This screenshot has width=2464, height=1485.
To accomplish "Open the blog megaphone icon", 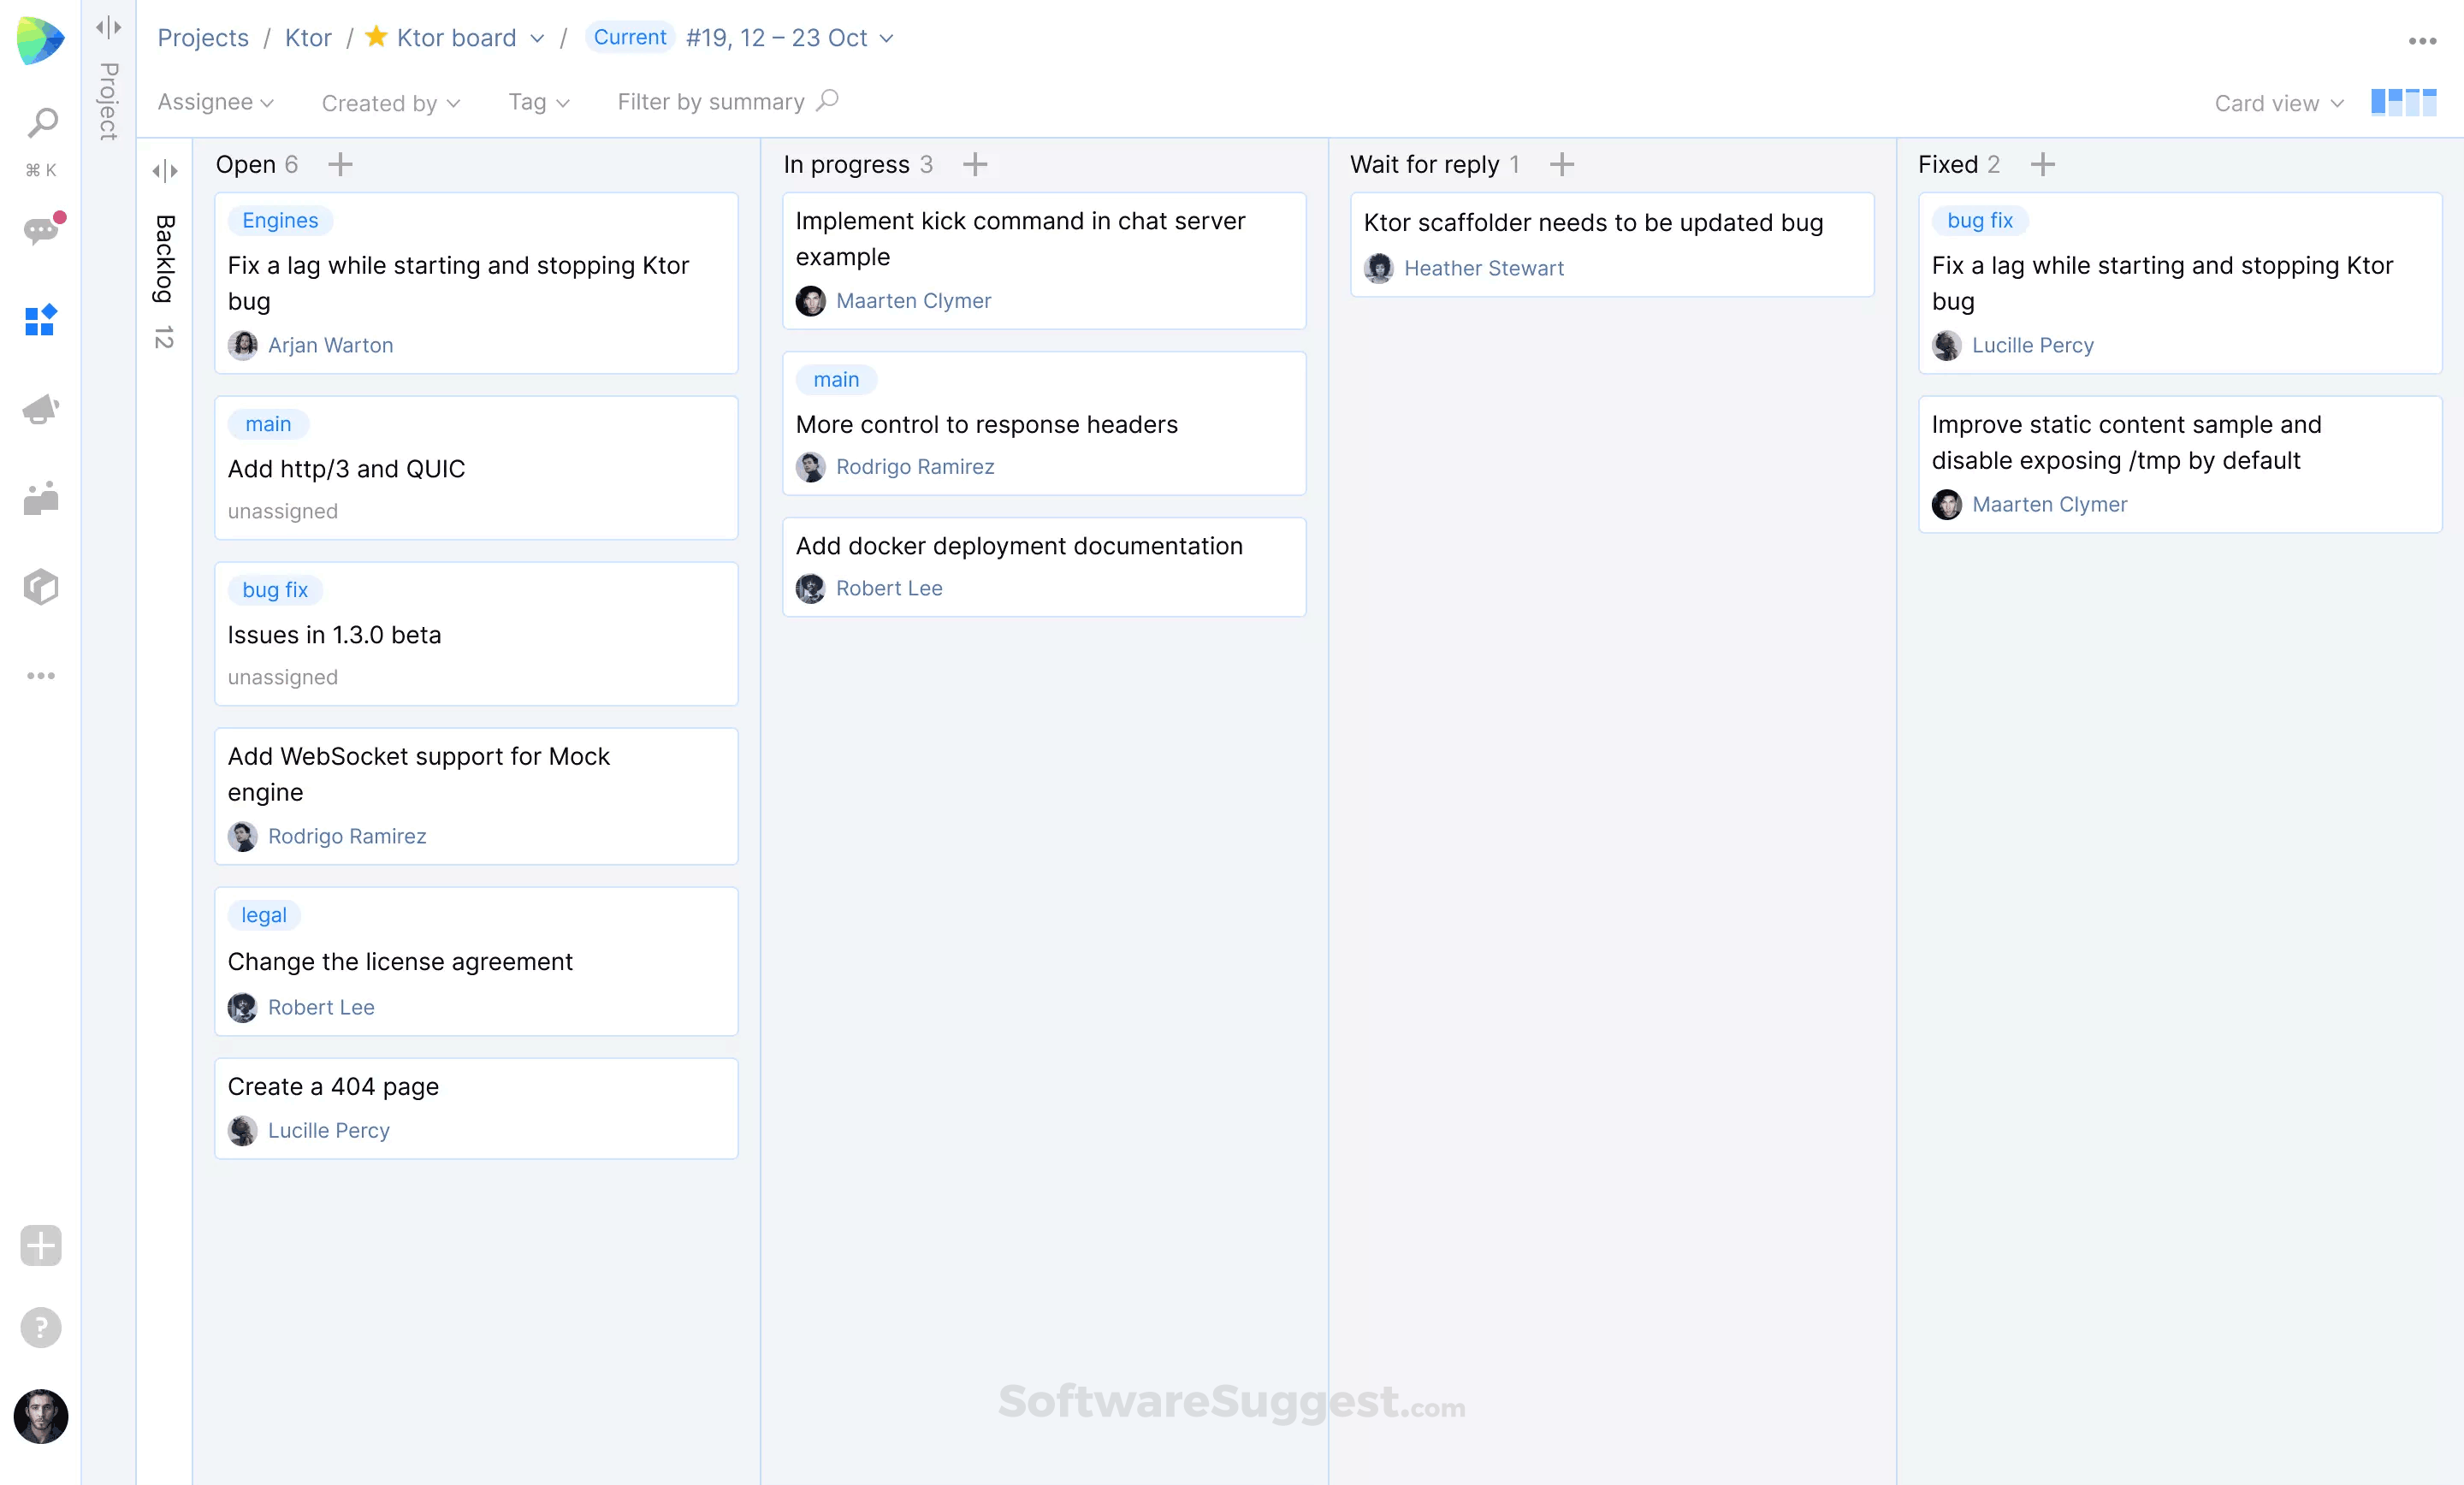I will tap(41, 409).
